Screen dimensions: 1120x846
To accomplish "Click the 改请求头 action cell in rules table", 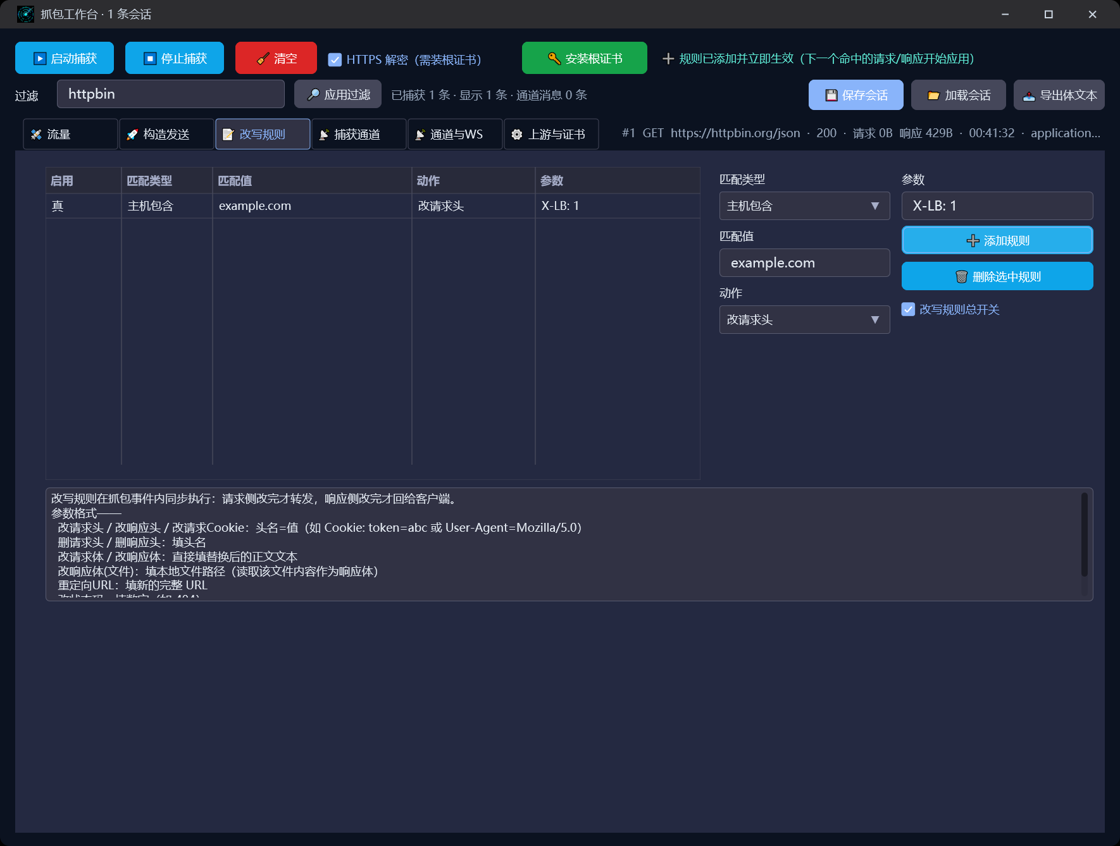I will coord(473,205).
